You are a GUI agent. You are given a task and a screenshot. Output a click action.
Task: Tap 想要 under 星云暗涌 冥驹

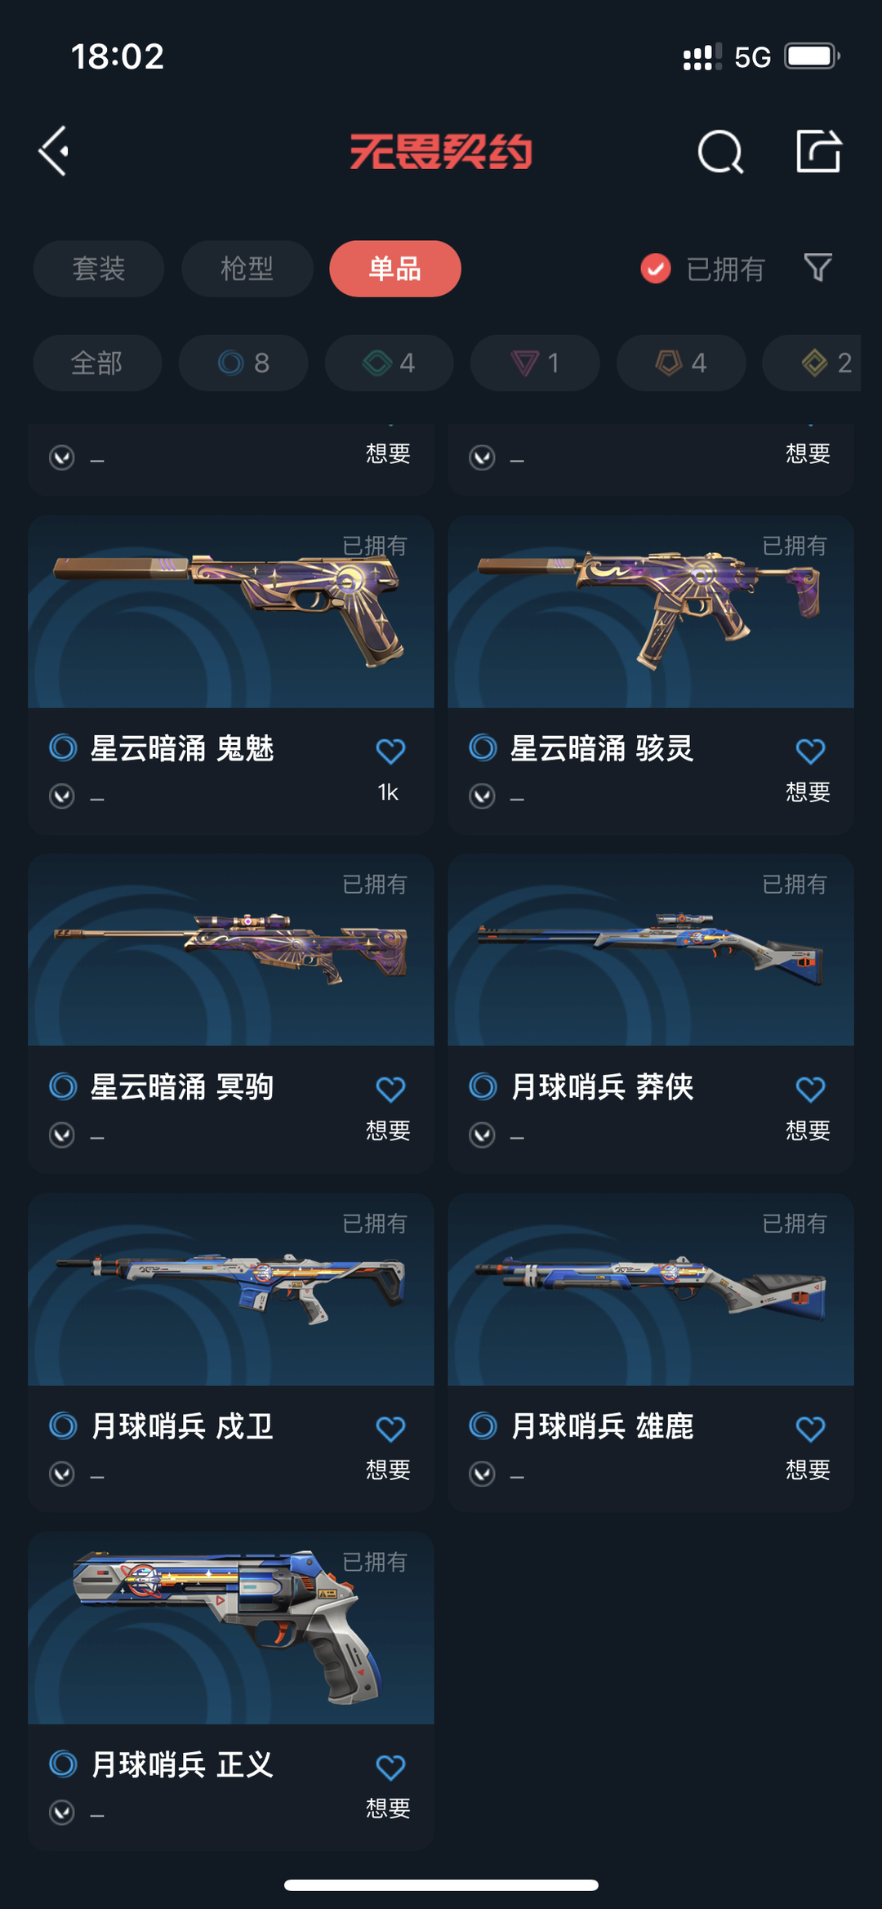388,1131
